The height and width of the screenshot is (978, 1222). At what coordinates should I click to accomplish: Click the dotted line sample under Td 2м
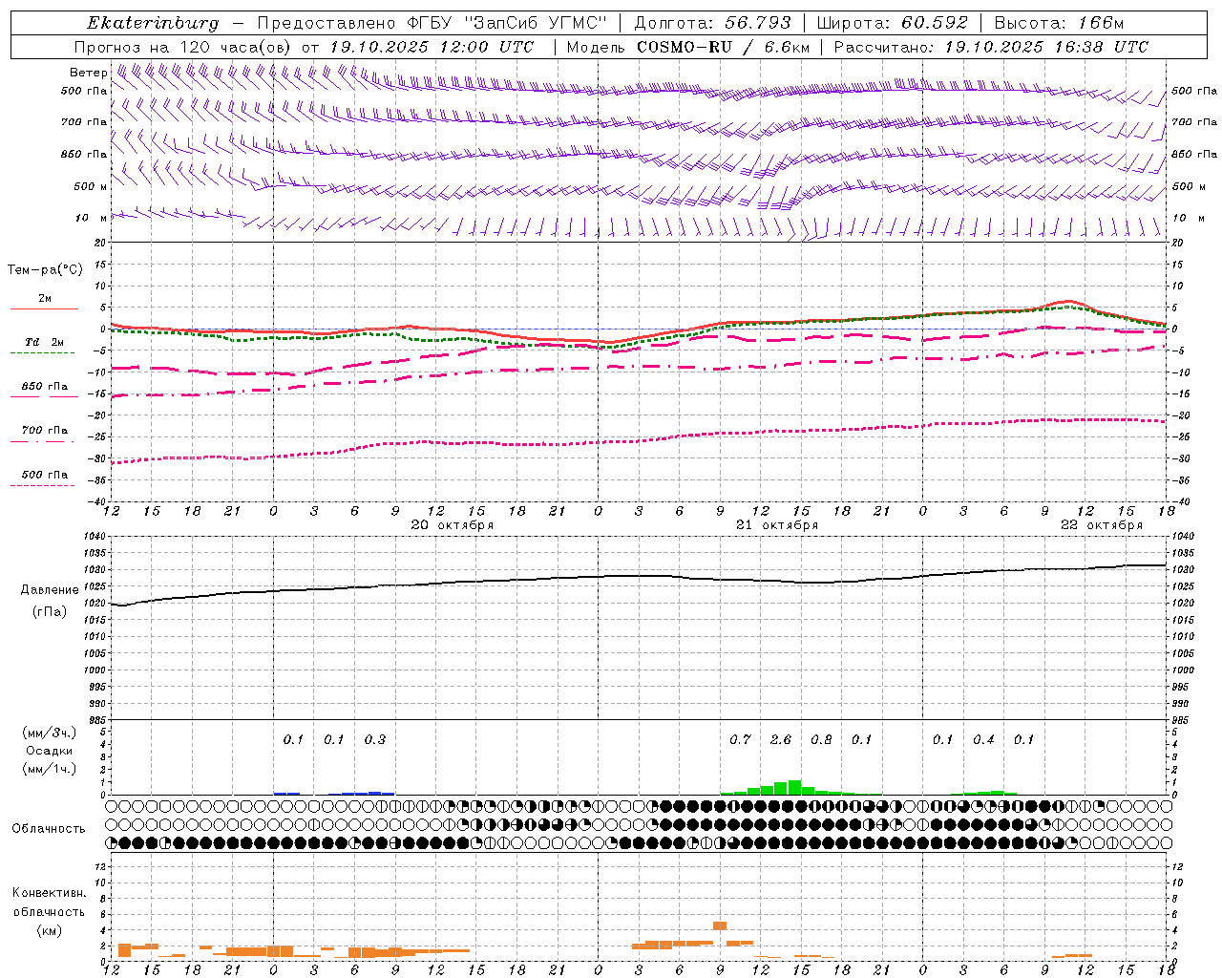click(43, 353)
